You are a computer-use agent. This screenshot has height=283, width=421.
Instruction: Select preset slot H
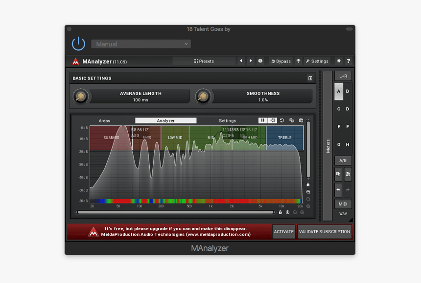pyautogui.click(x=348, y=144)
